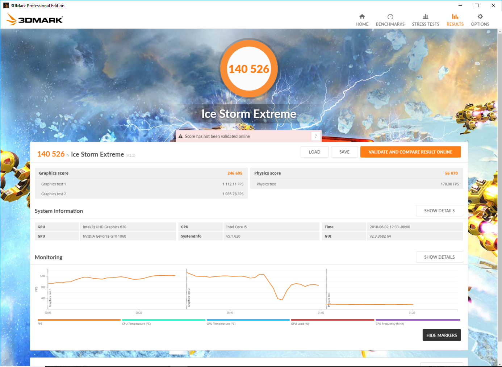
Task: Click the Home house icon
Action: pyautogui.click(x=362, y=17)
